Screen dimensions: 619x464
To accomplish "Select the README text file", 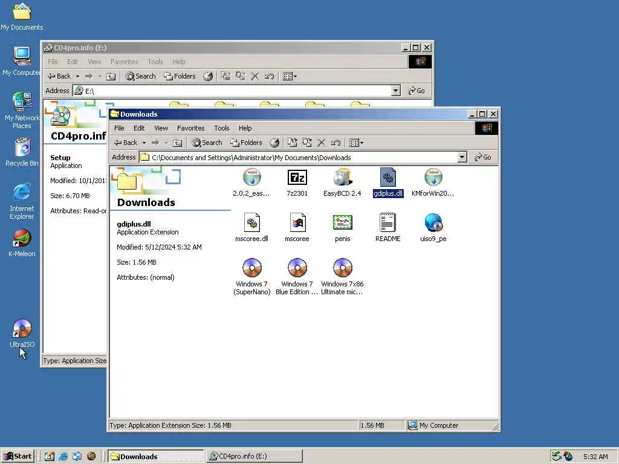I will pyautogui.click(x=387, y=228).
